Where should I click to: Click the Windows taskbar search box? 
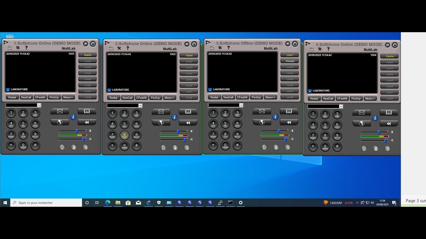click(x=46, y=202)
